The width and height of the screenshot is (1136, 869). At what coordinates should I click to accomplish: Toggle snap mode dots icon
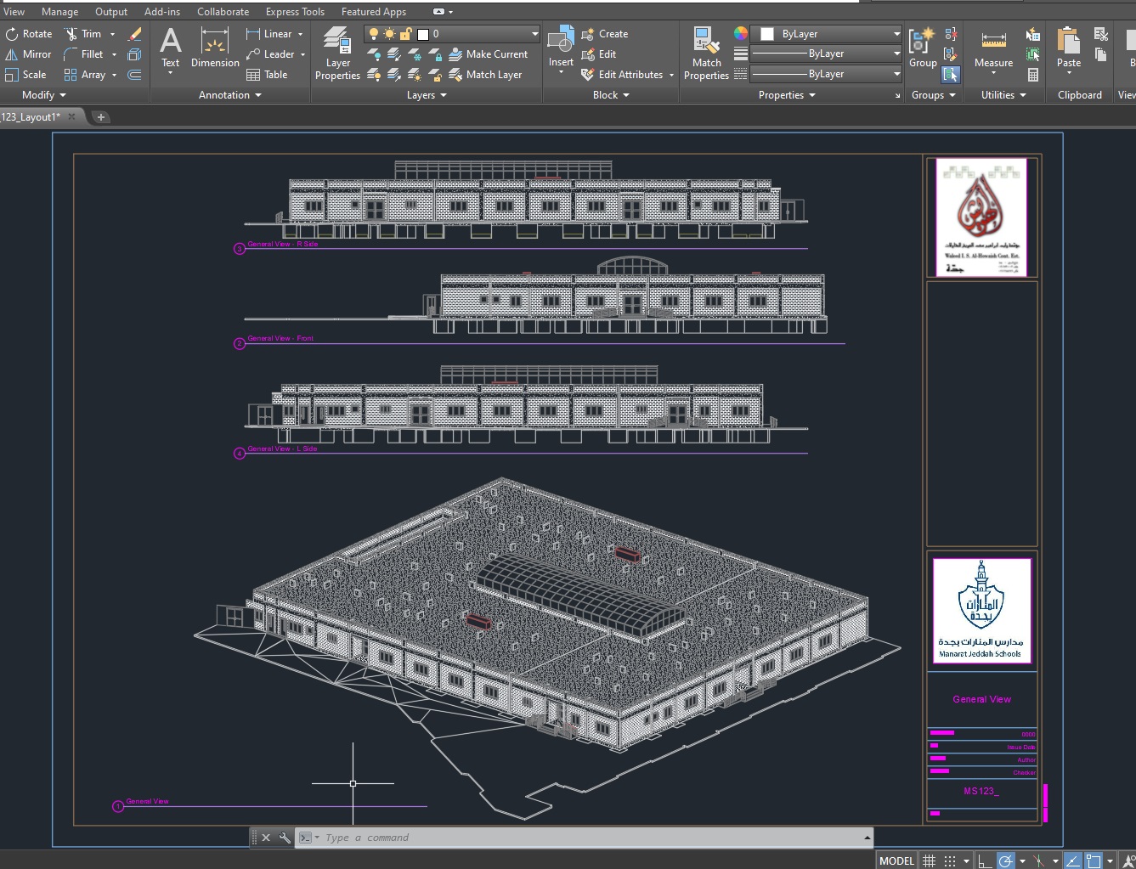coord(950,861)
